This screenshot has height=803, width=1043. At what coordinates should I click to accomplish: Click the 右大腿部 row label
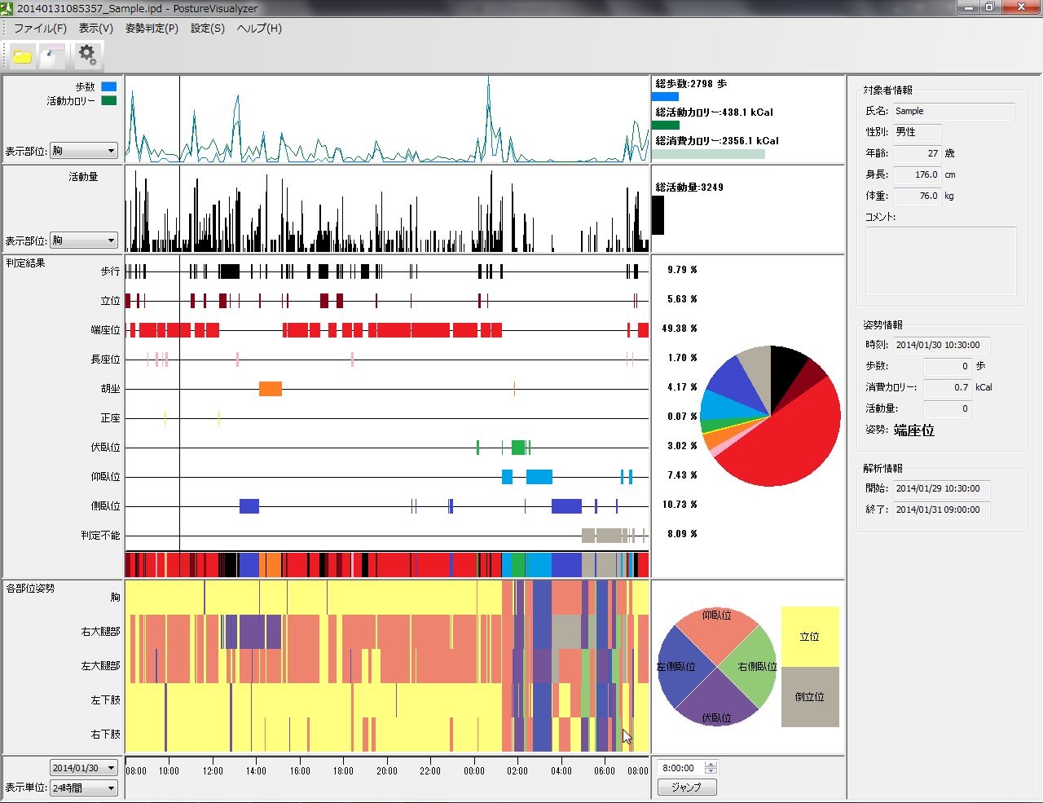click(x=100, y=632)
